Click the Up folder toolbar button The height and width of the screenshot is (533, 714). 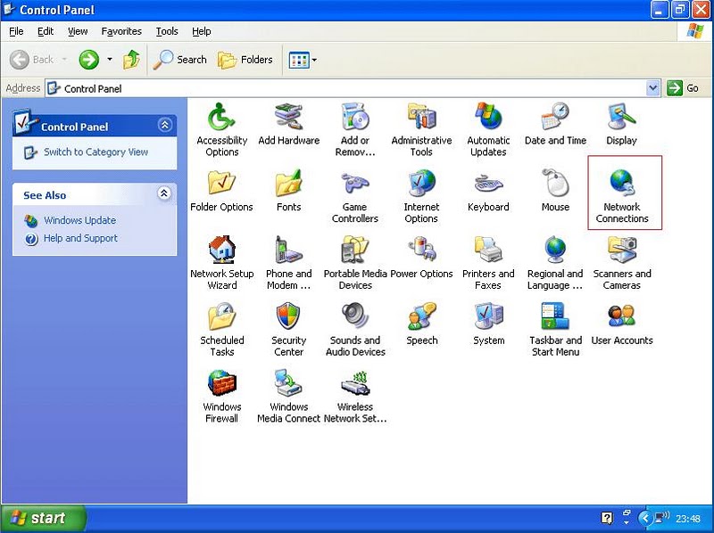coord(131,60)
